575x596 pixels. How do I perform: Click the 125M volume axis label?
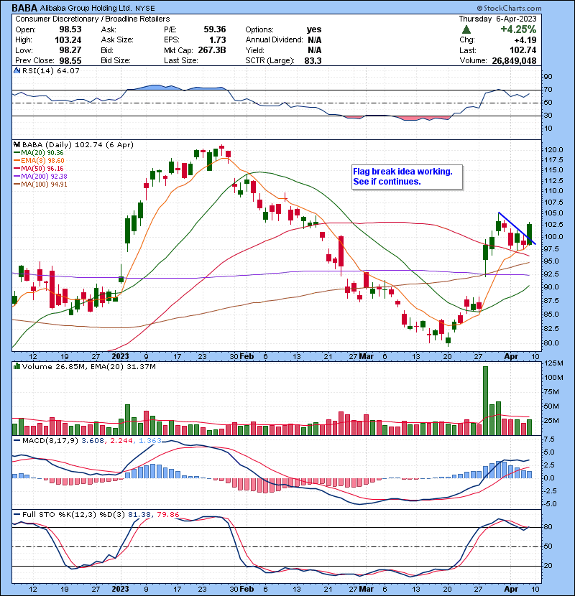coord(553,363)
